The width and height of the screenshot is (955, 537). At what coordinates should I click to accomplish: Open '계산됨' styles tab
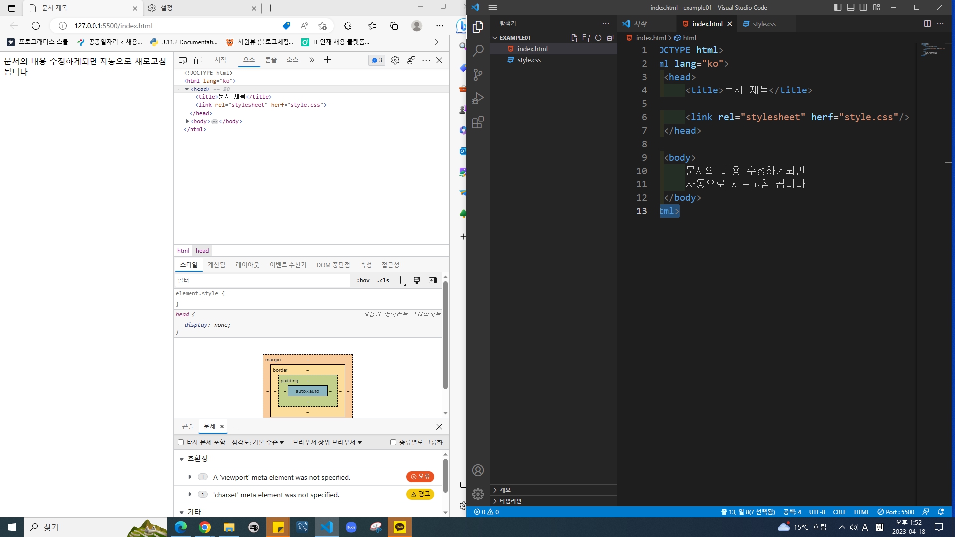[x=216, y=265]
